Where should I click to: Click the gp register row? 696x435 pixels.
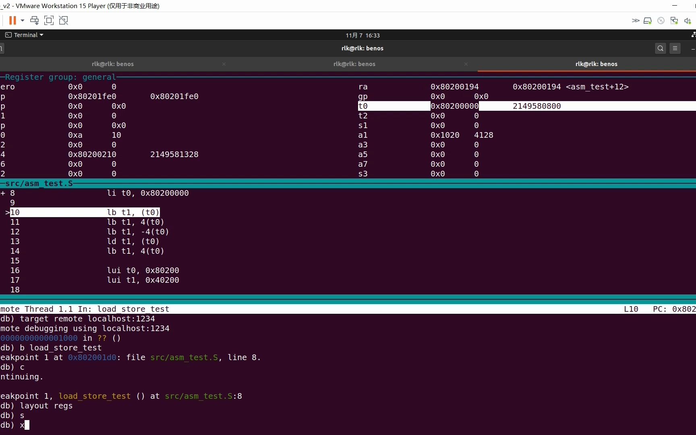[423, 96]
